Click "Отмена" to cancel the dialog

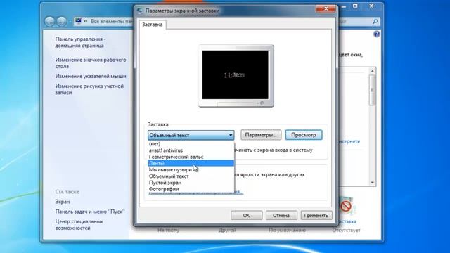281,216
